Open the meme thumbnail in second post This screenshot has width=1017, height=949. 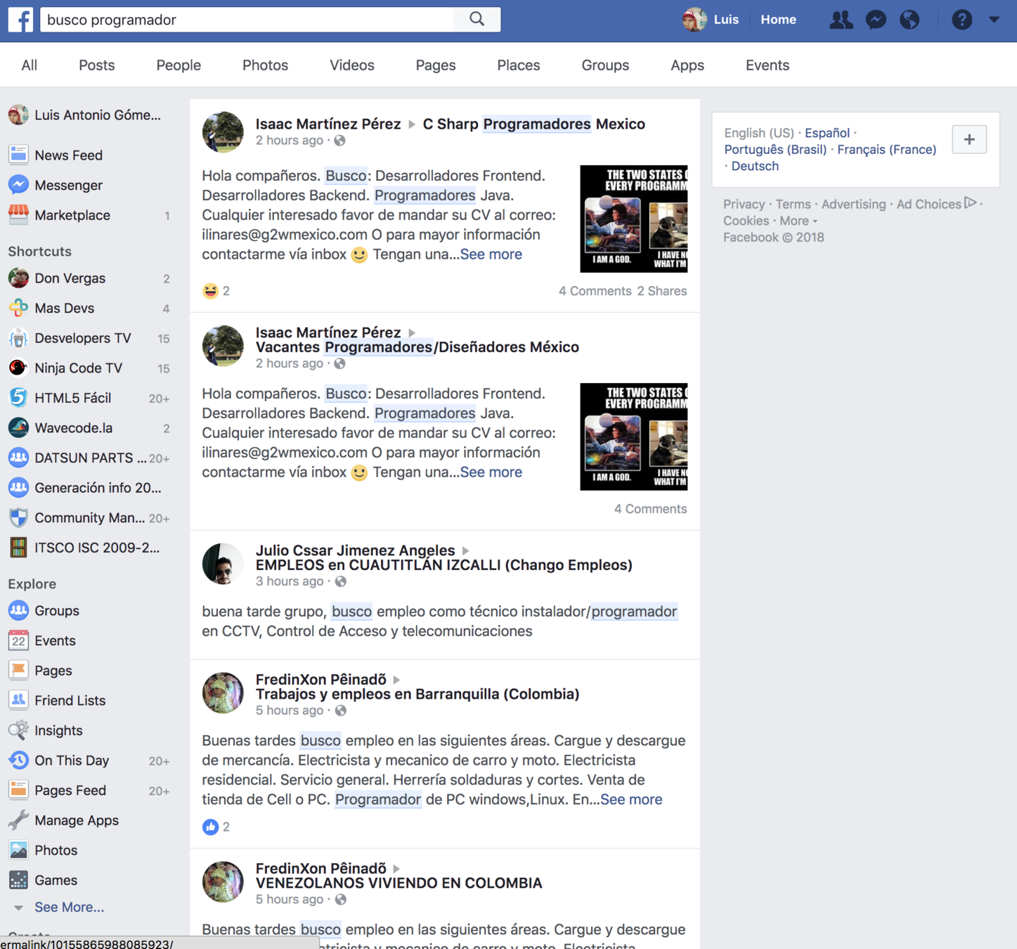click(633, 437)
